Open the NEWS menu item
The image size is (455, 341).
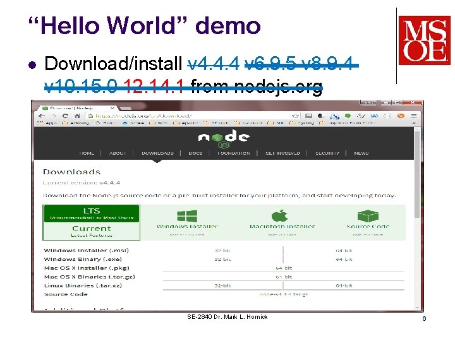tap(361, 153)
